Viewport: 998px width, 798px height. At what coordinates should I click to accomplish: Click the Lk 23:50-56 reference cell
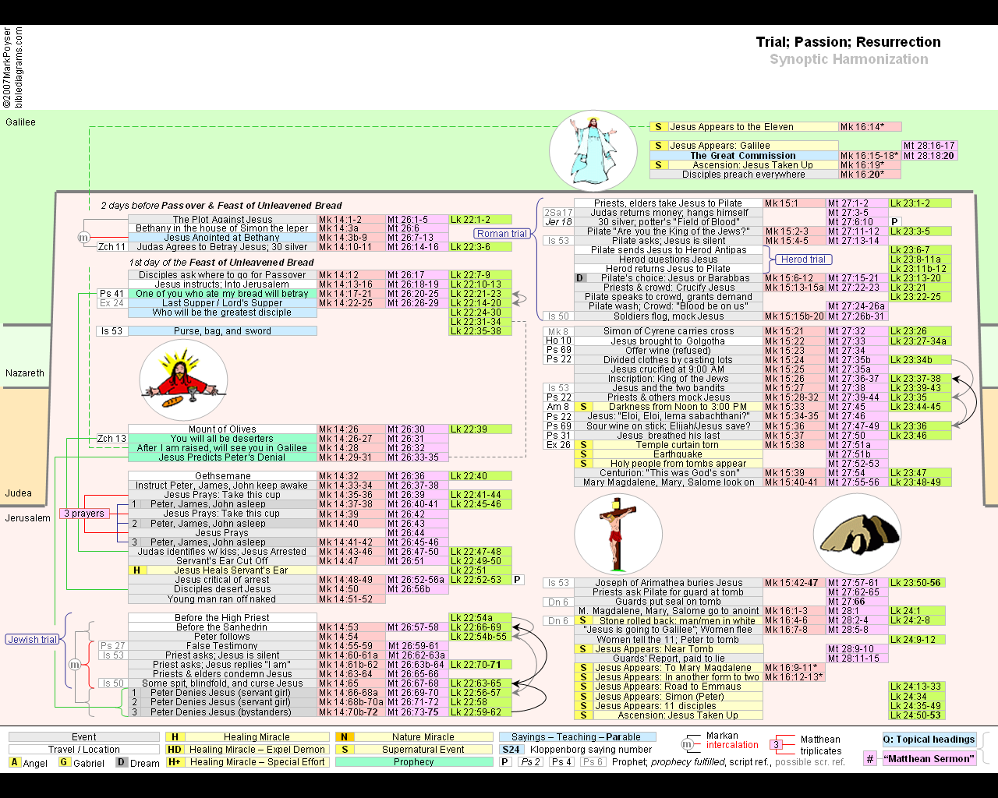(916, 583)
